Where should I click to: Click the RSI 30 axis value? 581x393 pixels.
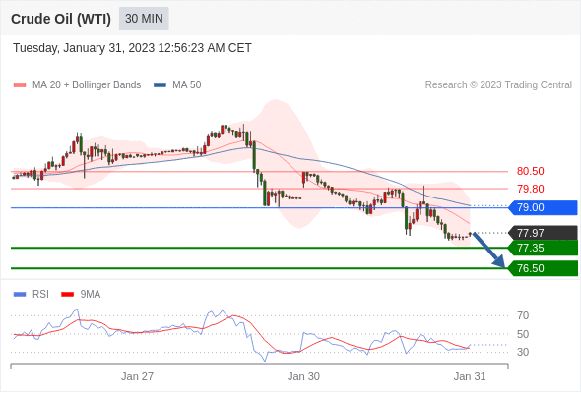(x=523, y=352)
